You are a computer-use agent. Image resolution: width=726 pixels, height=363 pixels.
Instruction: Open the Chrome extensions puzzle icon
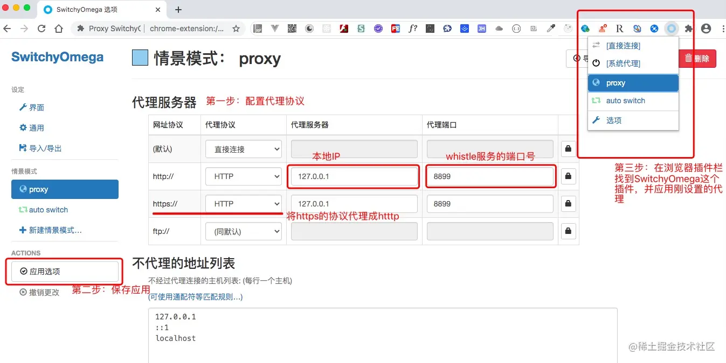(689, 29)
